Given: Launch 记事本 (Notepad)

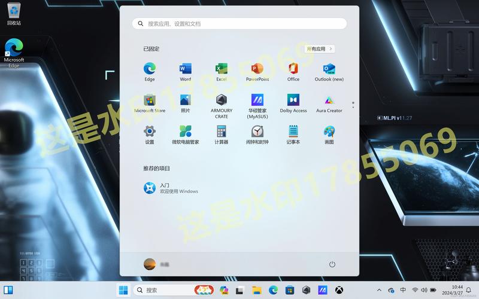Looking at the screenshot, I should (293, 135).
